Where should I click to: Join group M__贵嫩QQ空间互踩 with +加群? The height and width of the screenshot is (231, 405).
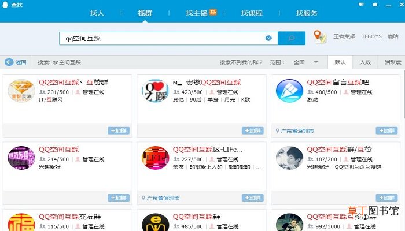click(x=253, y=131)
